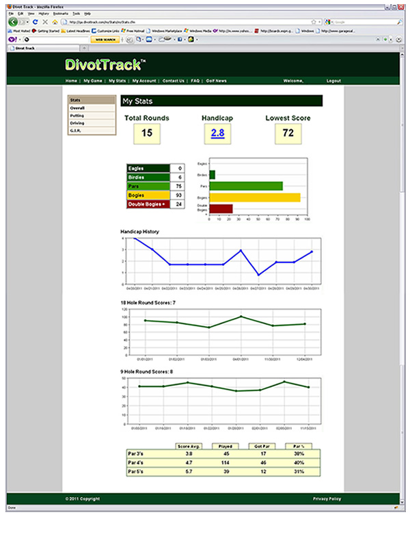Go to My Game in navigation bar
410x547 pixels.
[93, 81]
